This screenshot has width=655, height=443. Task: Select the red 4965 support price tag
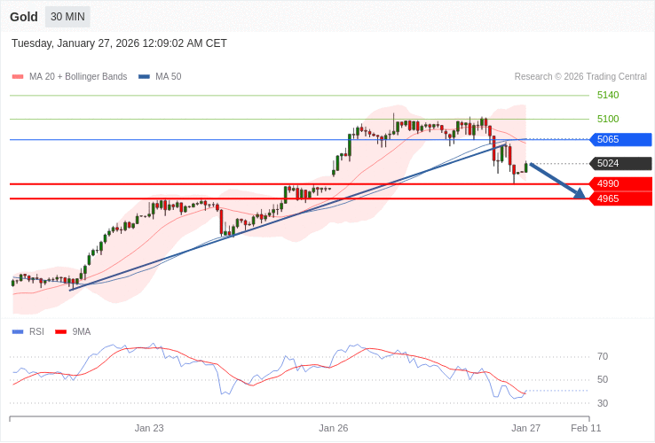coord(620,199)
